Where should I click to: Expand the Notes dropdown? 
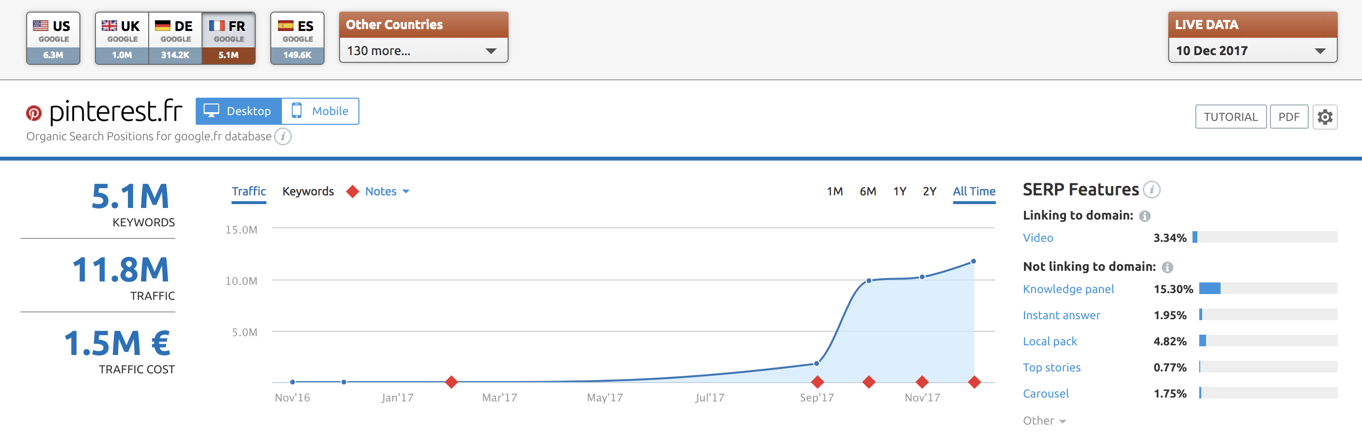[x=387, y=191]
